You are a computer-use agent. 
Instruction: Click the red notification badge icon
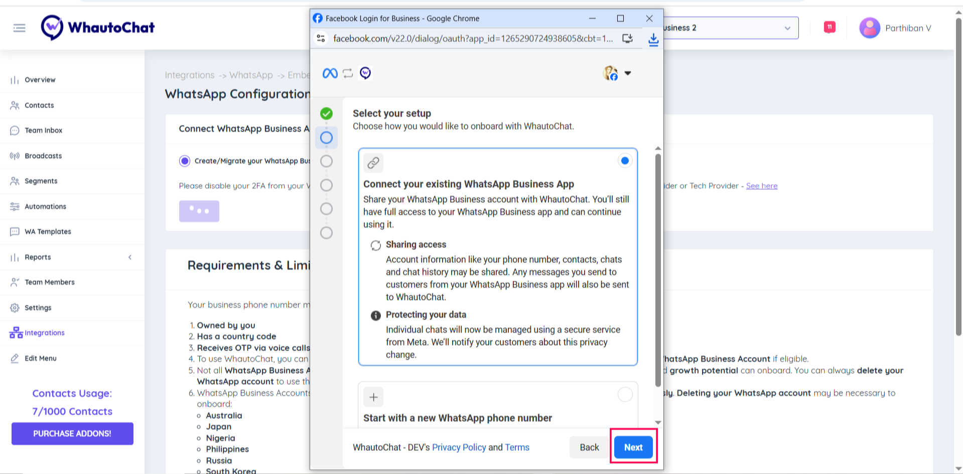tap(830, 27)
